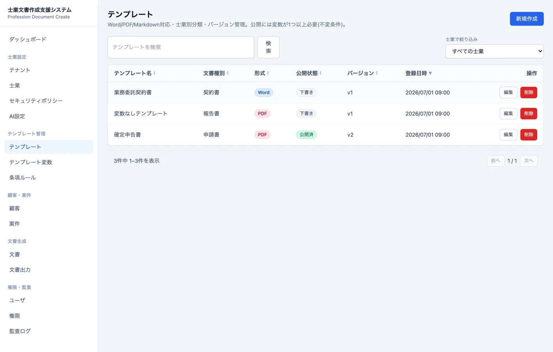The height and width of the screenshot is (352, 553).
Task: Click the 報告書 document type cell
Action: click(x=211, y=114)
